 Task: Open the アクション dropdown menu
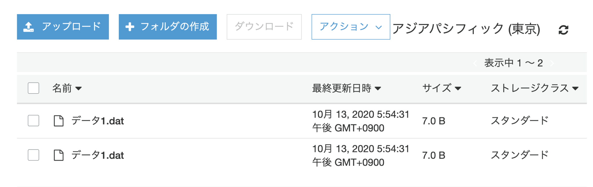pyautogui.click(x=350, y=27)
